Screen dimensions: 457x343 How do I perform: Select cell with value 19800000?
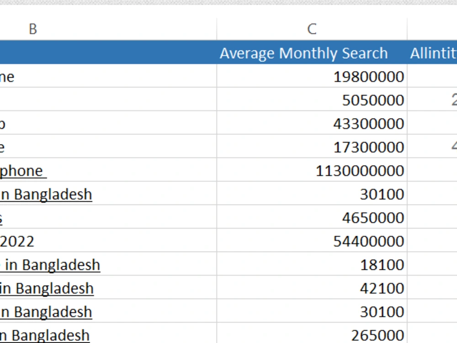coord(312,76)
